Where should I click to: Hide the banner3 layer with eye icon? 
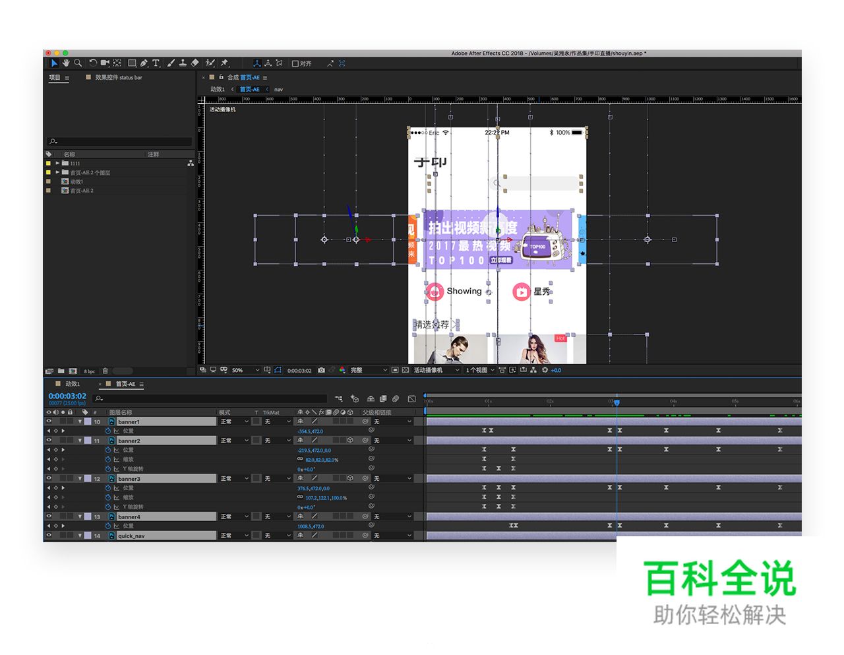(x=48, y=478)
